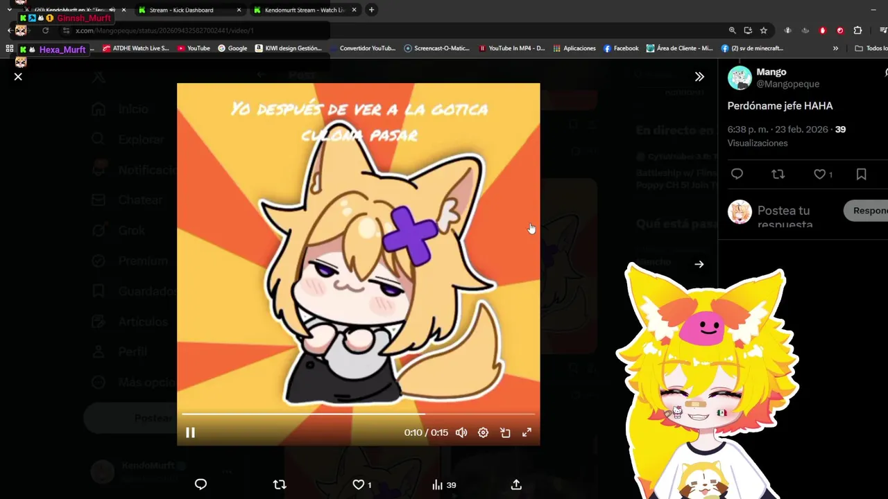
Task: Open the Chrome apps grid shortcut
Action: pyautogui.click(x=10, y=49)
